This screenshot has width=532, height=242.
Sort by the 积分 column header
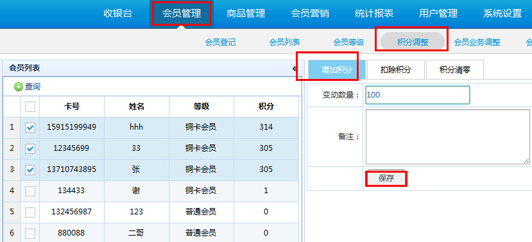pyautogui.click(x=266, y=107)
